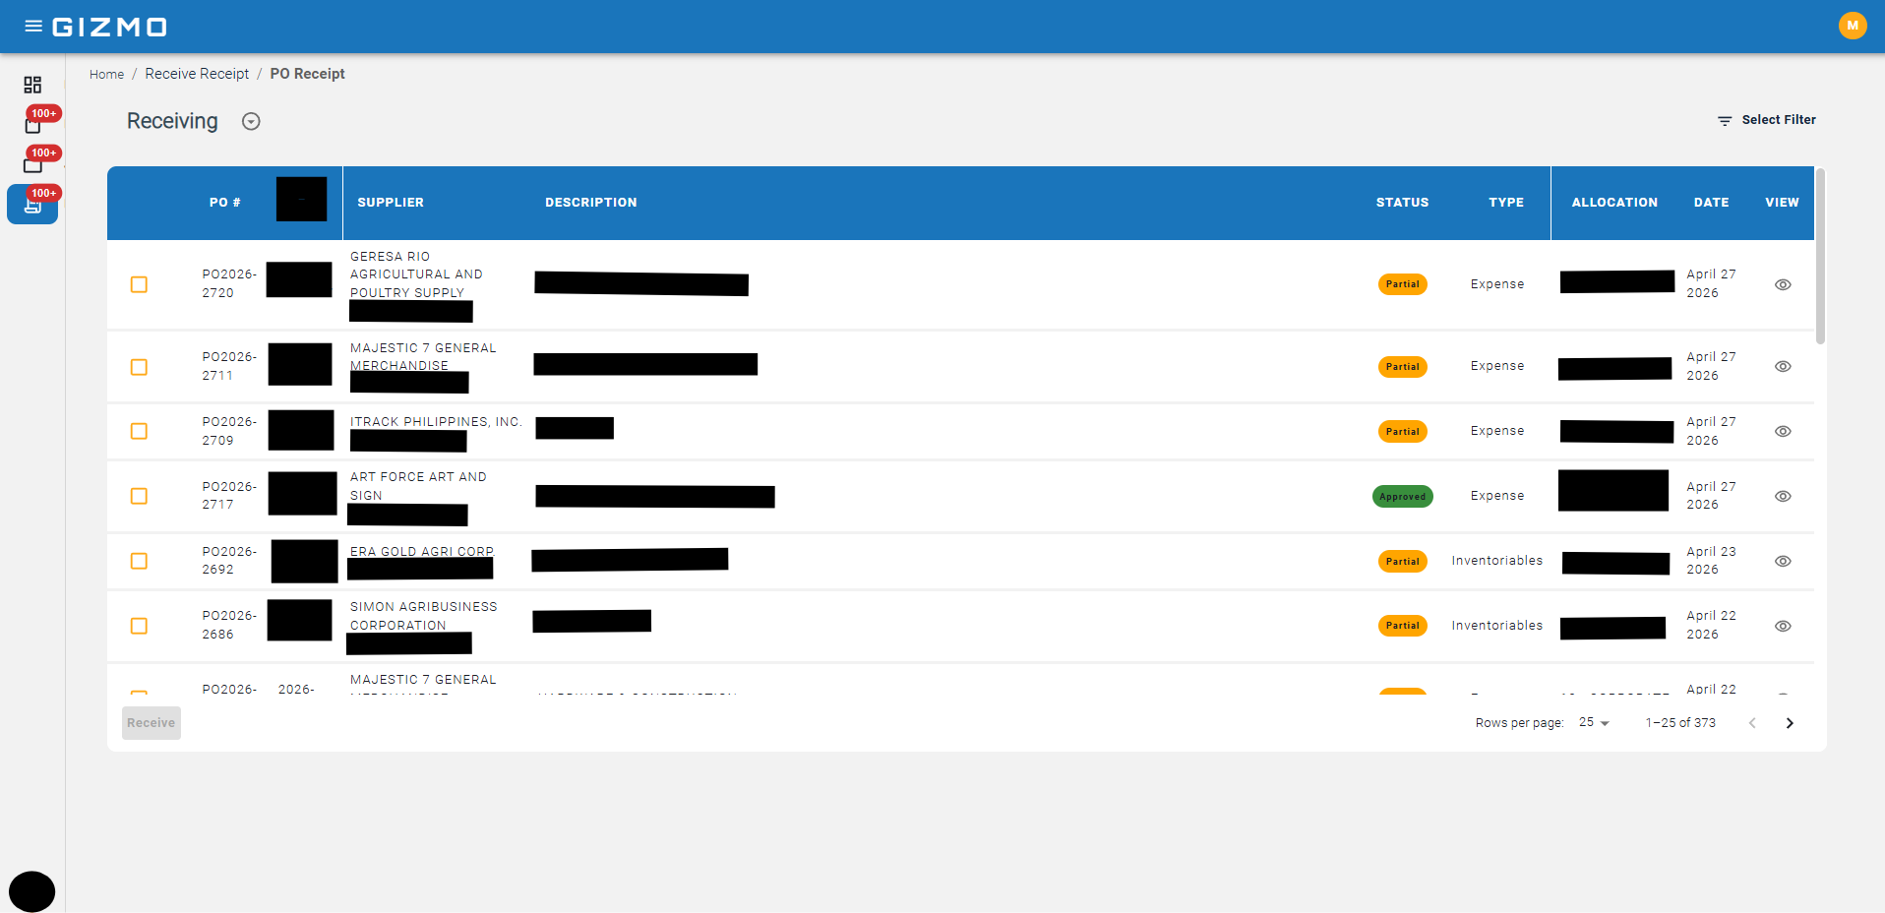
Task: Click Inventoriables type of PO2026-2692
Action: pyautogui.click(x=1496, y=561)
